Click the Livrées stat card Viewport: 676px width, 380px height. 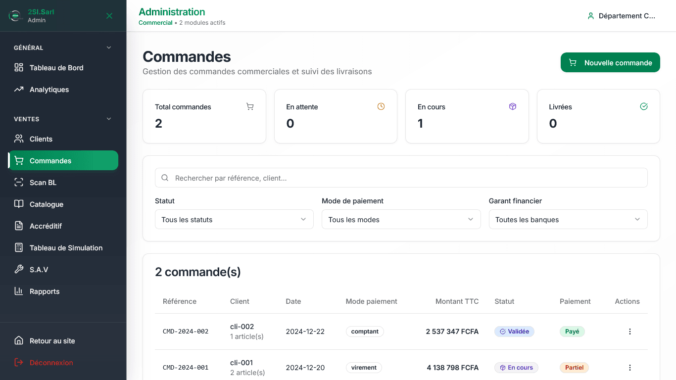pyautogui.click(x=598, y=116)
